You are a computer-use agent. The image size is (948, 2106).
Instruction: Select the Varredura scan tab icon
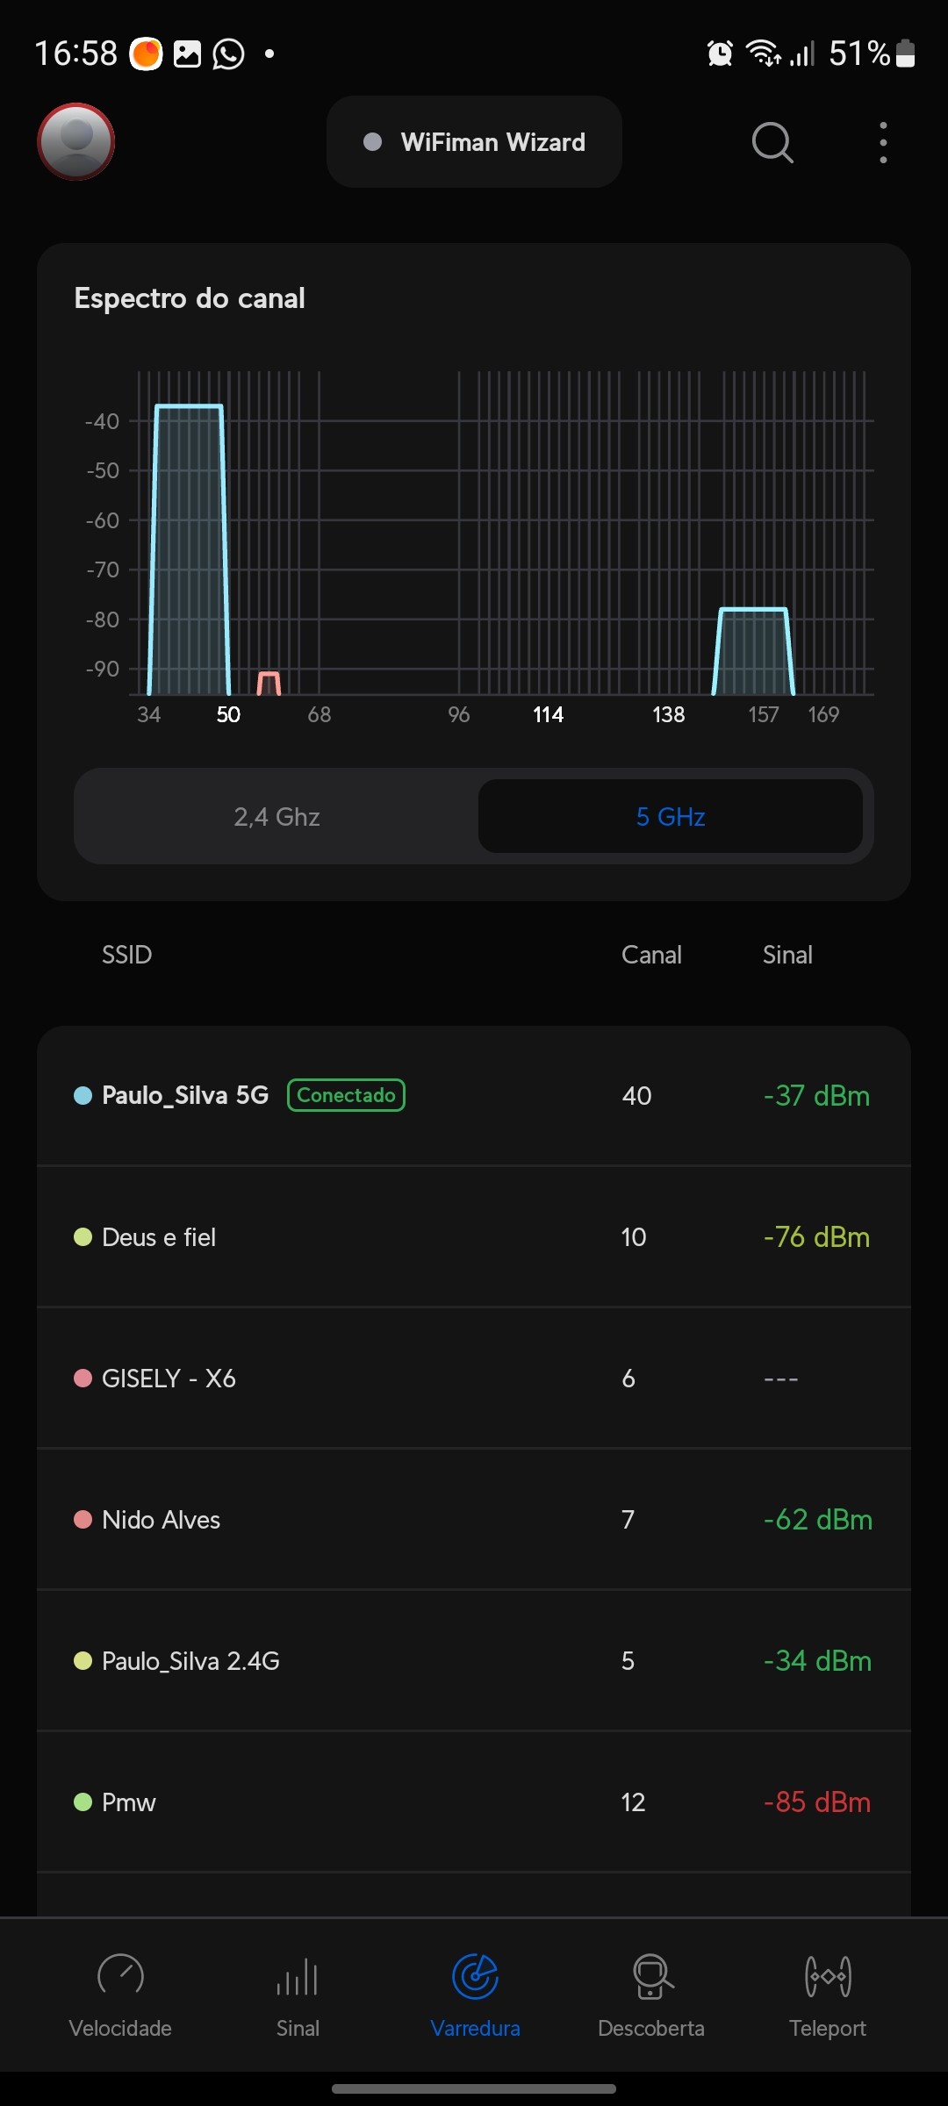(x=475, y=1977)
